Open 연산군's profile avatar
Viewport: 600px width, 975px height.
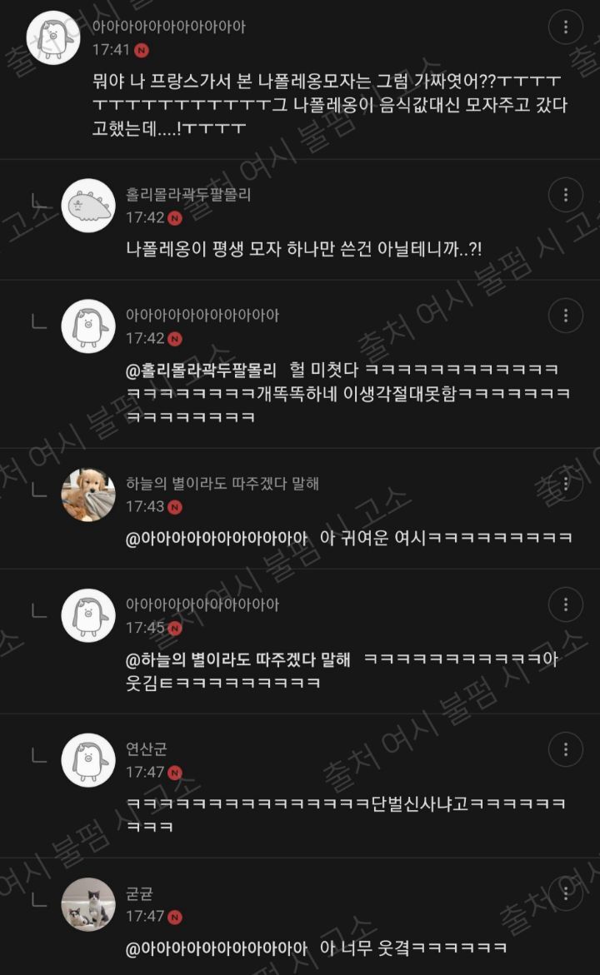(88, 760)
